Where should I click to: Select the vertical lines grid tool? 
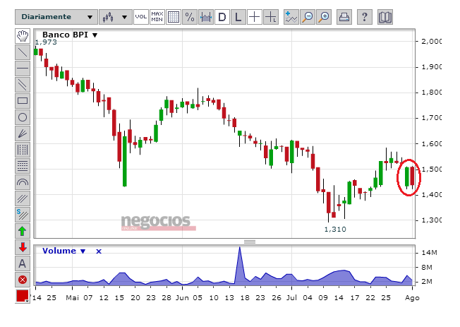tap(23, 150)
